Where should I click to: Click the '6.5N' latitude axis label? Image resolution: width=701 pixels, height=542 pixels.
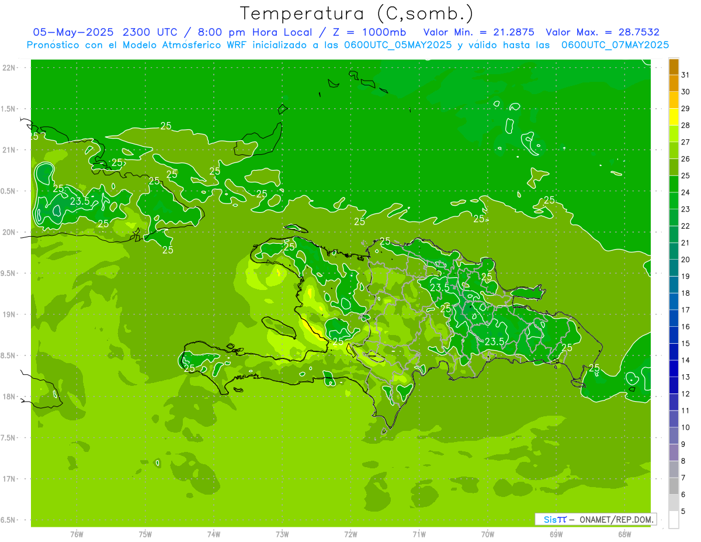point(9,520)
